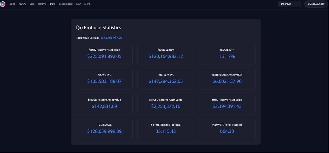Open the Earn section

(32, 4)
